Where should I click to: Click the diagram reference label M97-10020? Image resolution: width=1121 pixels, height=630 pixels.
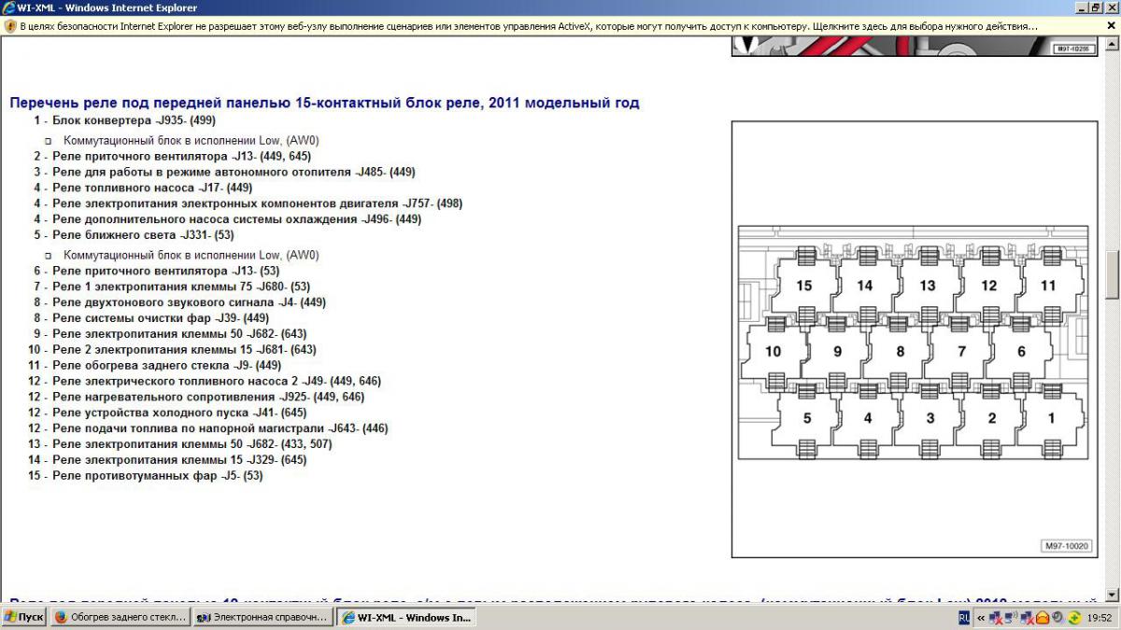[x=1065, y=547]
